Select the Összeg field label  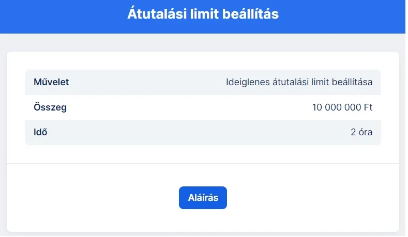(50, 107)
